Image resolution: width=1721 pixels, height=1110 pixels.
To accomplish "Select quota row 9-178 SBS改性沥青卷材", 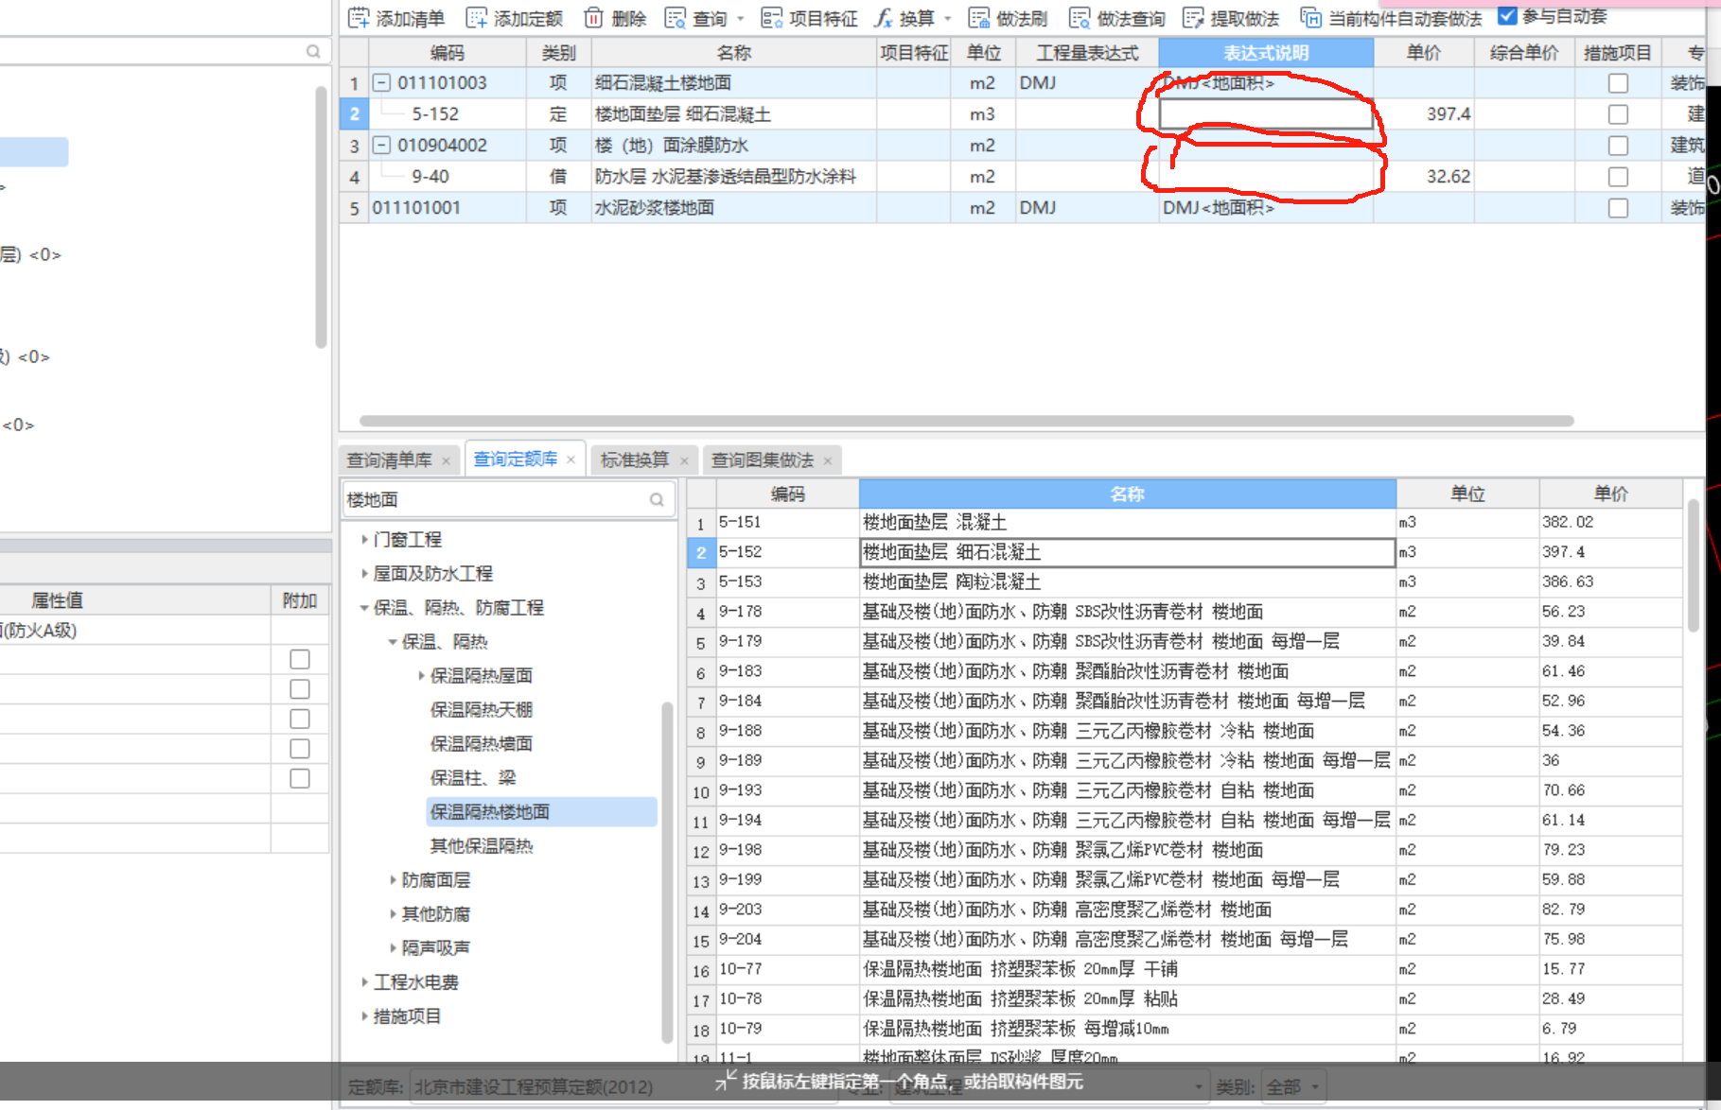I will click(x=1184, y=612).
